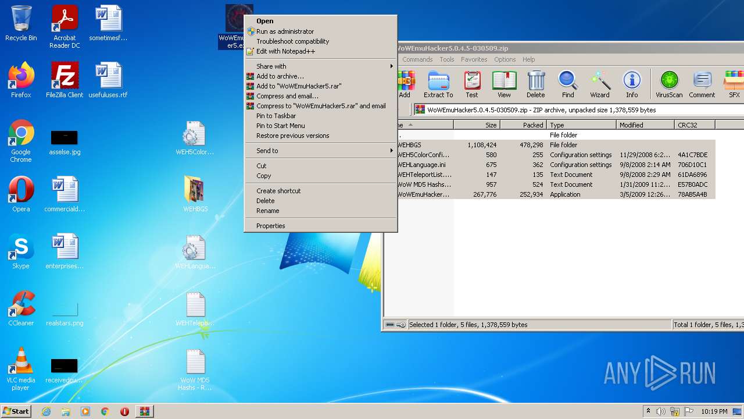Click the Comment icon in WinRAR toolbar
Viewport: 744px width, 419px height.
pyautogui.click(x=702, y=84)
